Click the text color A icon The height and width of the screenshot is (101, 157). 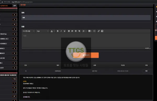[52, 31]
